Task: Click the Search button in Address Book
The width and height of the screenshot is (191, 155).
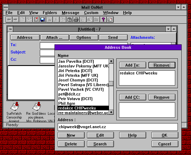Action: [100, 144]
